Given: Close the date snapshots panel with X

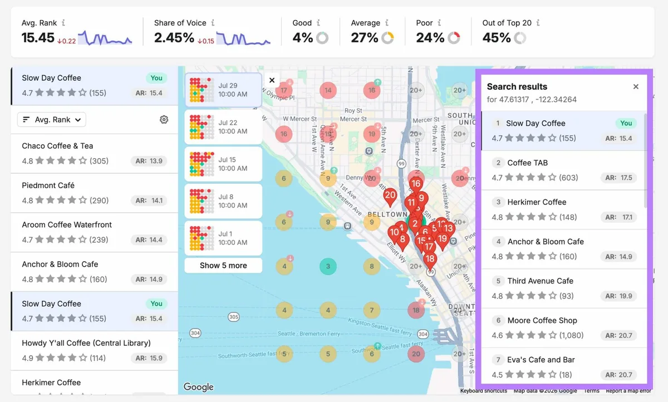Looking at the screenshot, I should coord(272,80).
